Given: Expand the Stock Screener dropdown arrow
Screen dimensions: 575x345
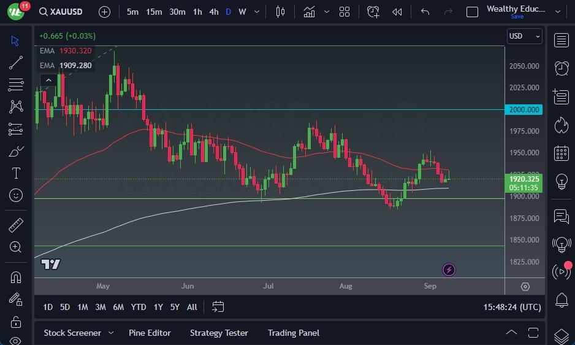Looking at the screenshot, I should click(x=111, y=333).
